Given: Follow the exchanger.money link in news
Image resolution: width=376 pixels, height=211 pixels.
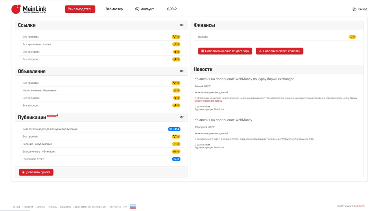Looking at the screenshot, I should click(x=208, y=101).
